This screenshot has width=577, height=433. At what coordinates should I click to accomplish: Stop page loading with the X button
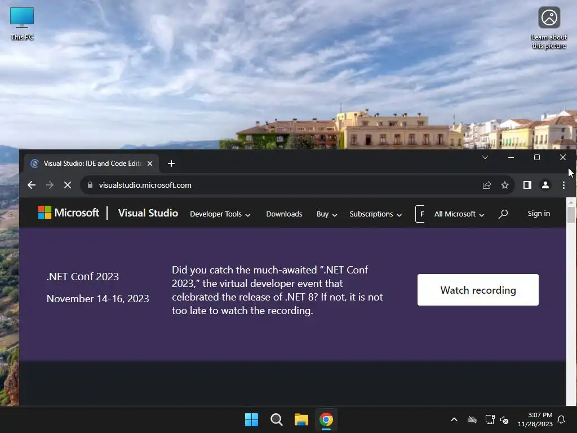(x=68, y=185)
